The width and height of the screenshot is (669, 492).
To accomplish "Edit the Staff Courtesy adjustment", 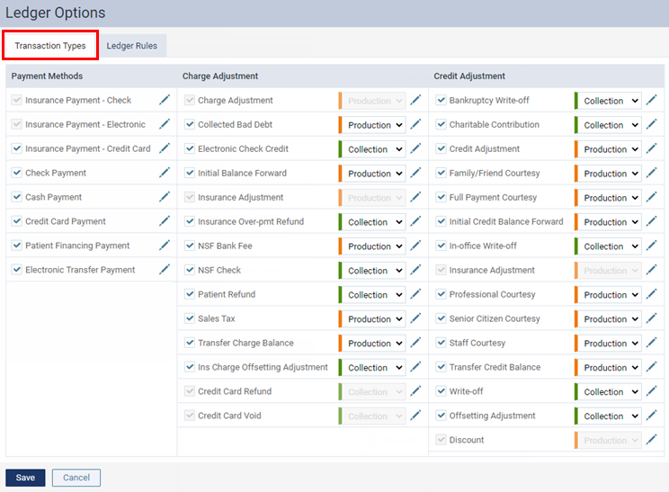I will click(652, 343).
